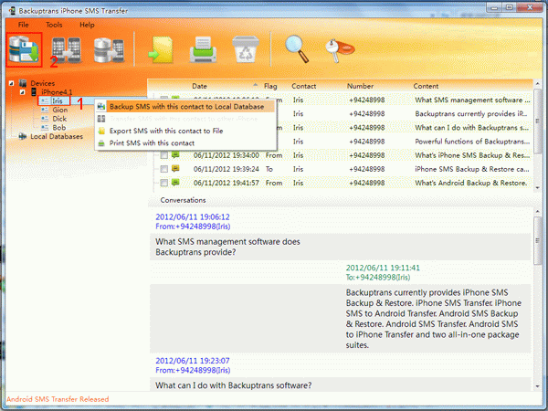548x411 pixels.
Task: Tick the checkbox for 19:39:24 message
Action: pyautogui.click(x=163, y=169)
